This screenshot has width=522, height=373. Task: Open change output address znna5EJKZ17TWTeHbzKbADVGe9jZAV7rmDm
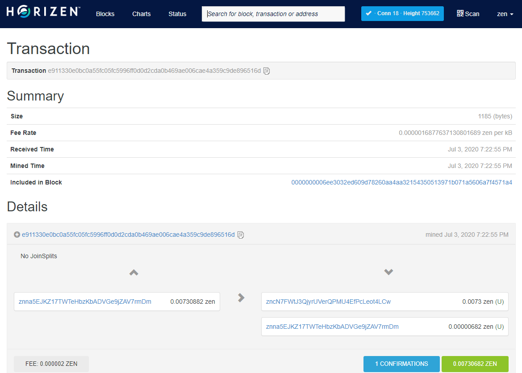click(x=332, y=327)
